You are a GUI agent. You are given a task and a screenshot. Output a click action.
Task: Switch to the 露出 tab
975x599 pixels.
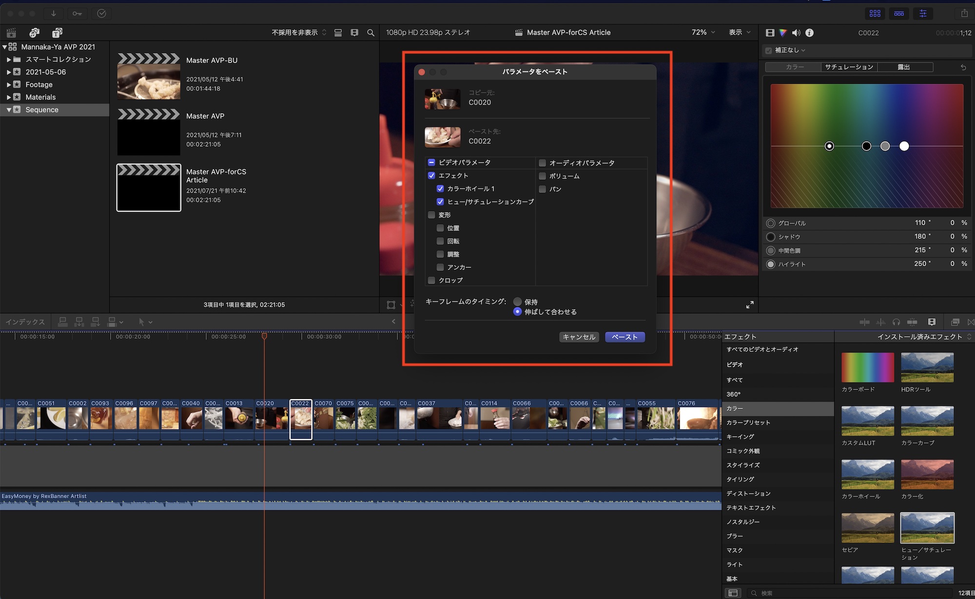click(903, 67)
